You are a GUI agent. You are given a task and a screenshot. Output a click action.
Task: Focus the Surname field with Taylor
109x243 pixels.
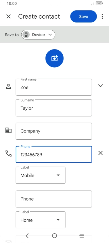(x=54, y=108)
